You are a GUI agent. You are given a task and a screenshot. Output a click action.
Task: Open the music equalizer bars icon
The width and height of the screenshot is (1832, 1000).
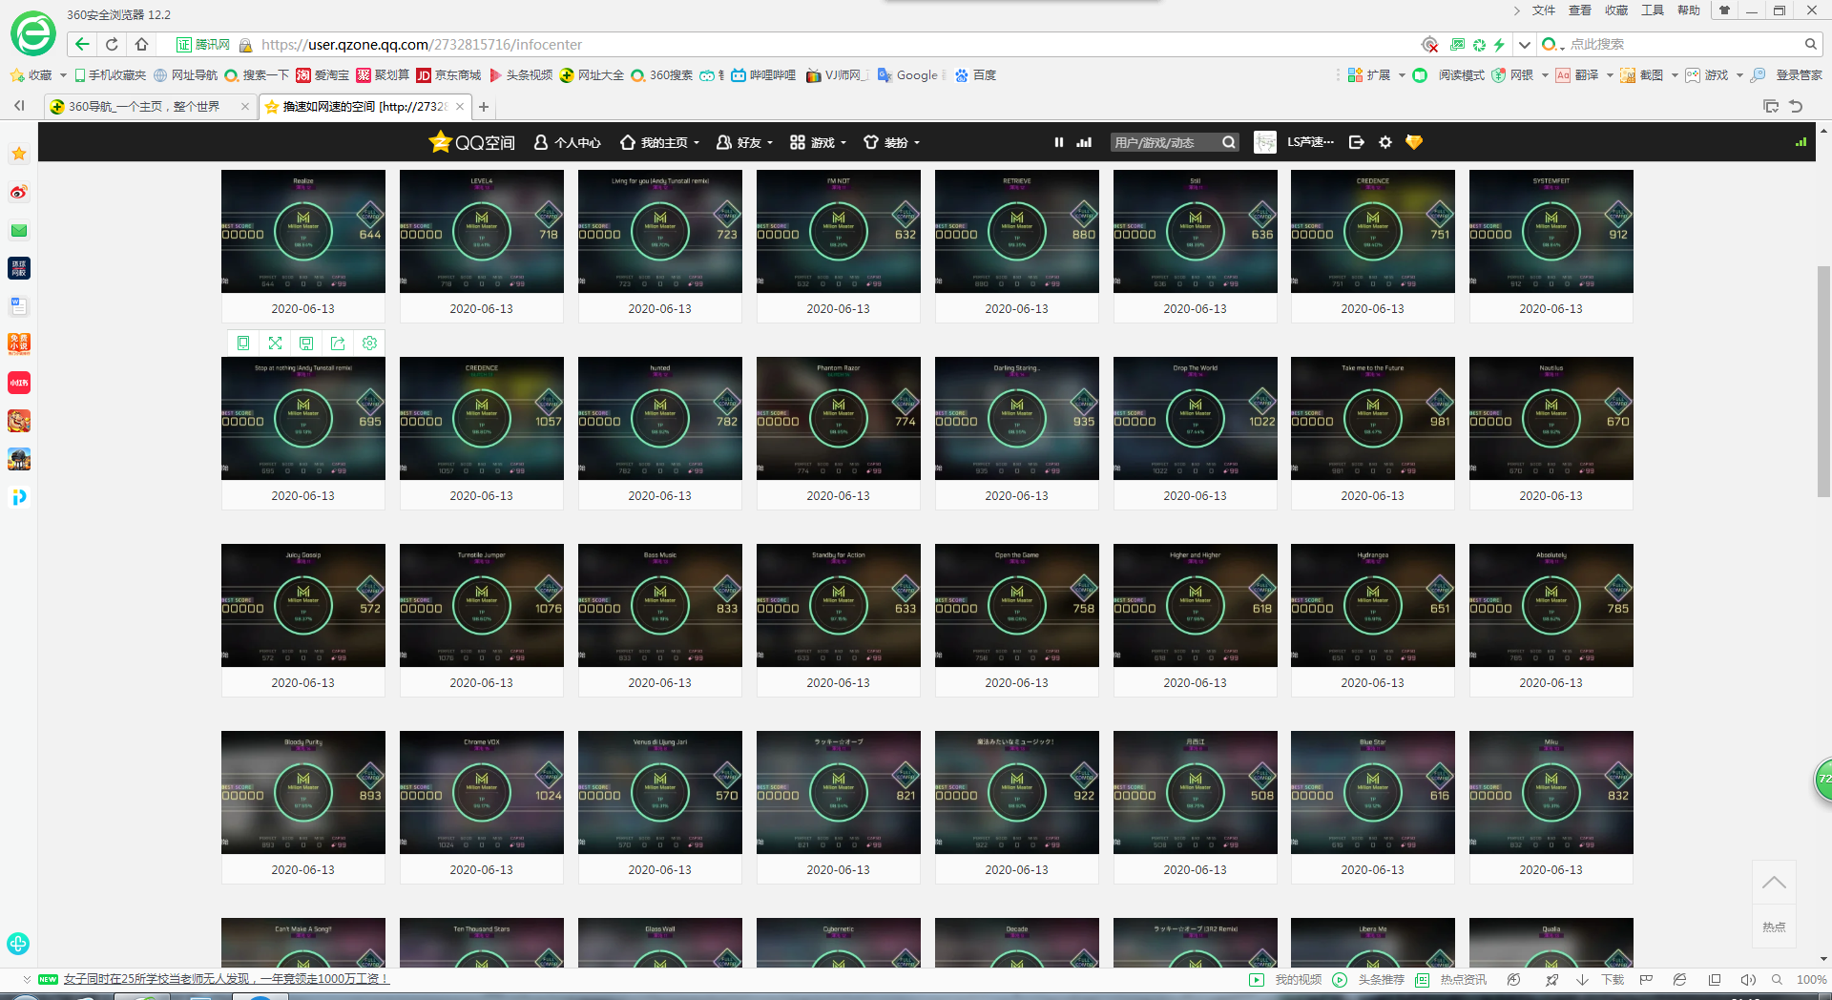(x=1084, y=142)
